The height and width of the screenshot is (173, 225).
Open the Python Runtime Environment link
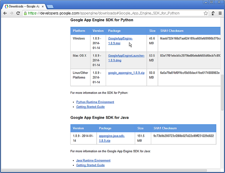(95, 102)
